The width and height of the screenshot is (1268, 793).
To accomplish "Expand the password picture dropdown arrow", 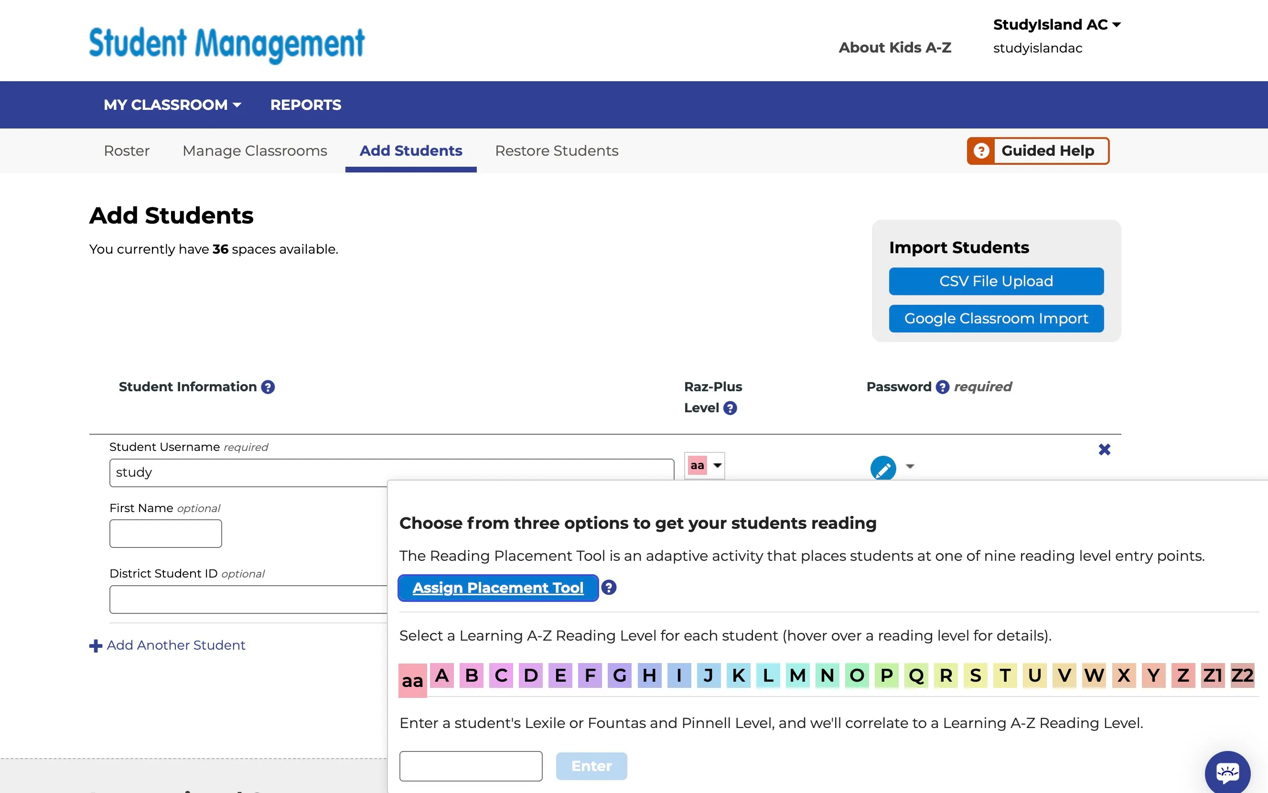I will [x=910, y=466].
